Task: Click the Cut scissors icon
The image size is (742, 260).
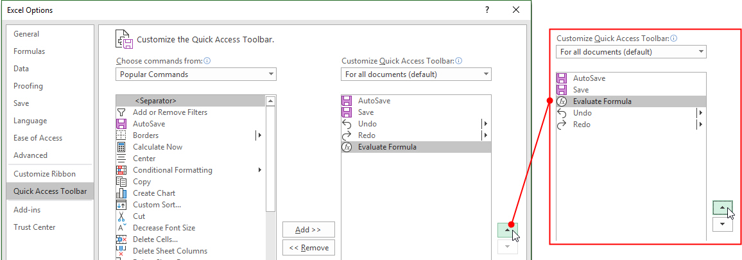Action: (121, 216)
